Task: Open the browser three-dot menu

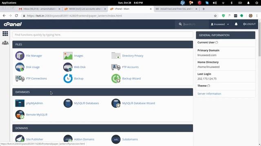Action: point(257,16)
